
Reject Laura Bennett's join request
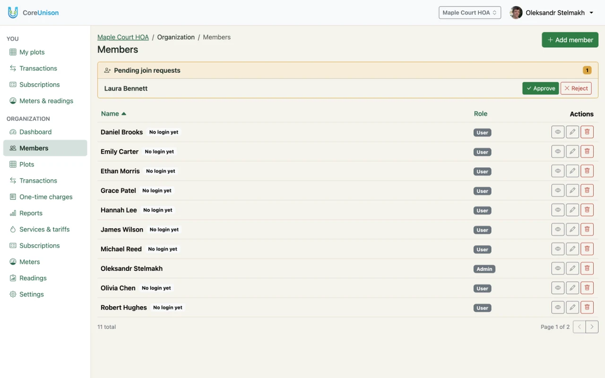click(576, 88)
